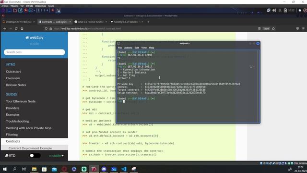The image size is (307, 173).
Task: Open Windows taskbar search
Action: [x=14, y=169]
